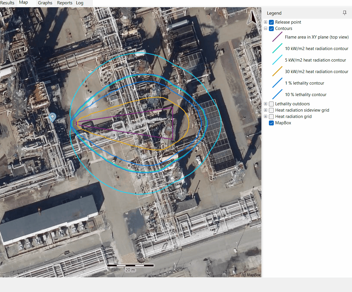The width and height of the screenshot is (352, 292).
Task: Enable the Lethality outdoors layer checkbox
Action: pyautogui.click(x=271, y=104)
